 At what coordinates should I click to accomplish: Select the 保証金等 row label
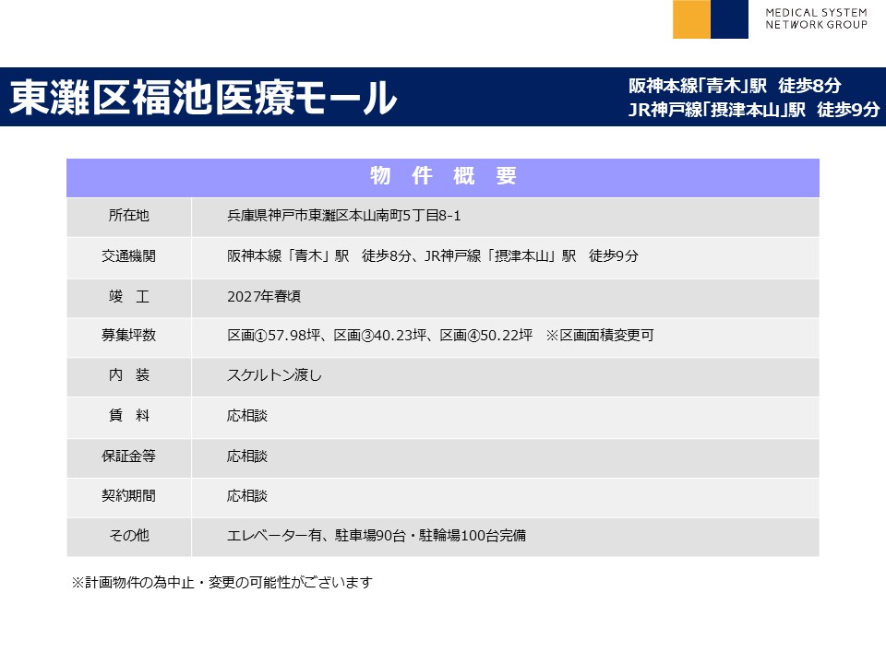click(128, 456)
